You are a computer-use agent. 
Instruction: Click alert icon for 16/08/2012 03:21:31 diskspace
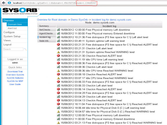pyautogui.click(x=58, y=44)
